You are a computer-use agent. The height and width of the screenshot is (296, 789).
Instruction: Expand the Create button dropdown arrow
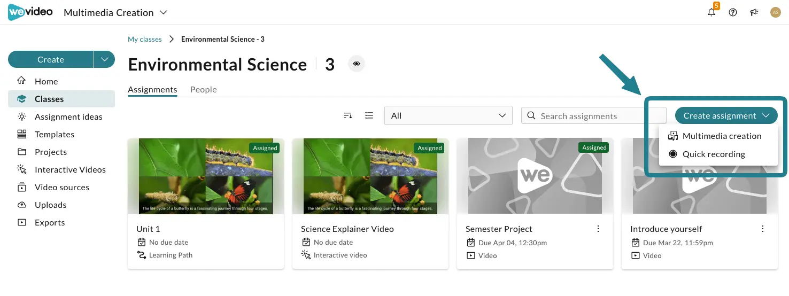[105, 59]
